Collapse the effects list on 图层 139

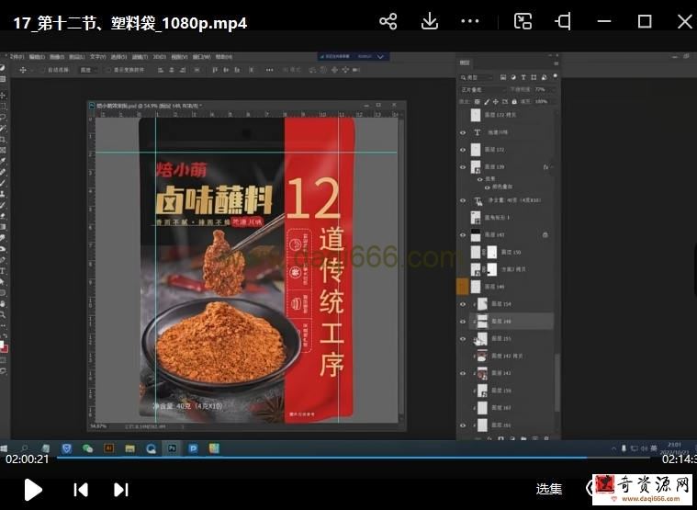[552, 167]
